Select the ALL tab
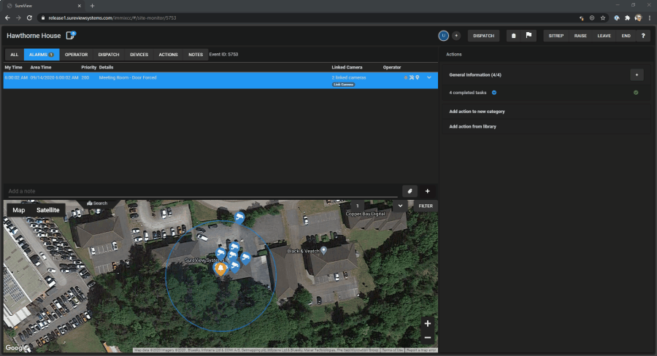The width and height of the screenshot is (657, 356). [15, 55]
